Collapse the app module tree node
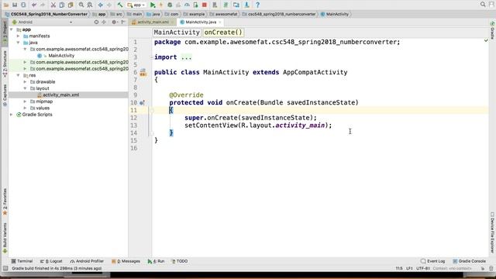496x279 pixels. tap(12, 29)
